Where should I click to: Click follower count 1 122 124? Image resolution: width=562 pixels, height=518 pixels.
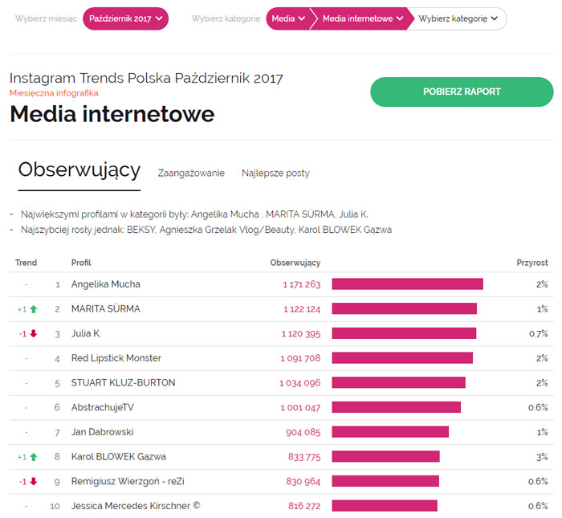click(302, 309)
